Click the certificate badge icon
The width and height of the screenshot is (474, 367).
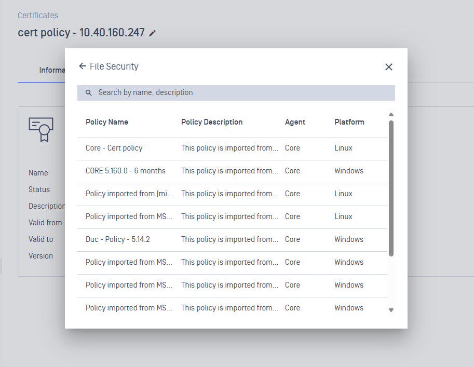point(41,129)
